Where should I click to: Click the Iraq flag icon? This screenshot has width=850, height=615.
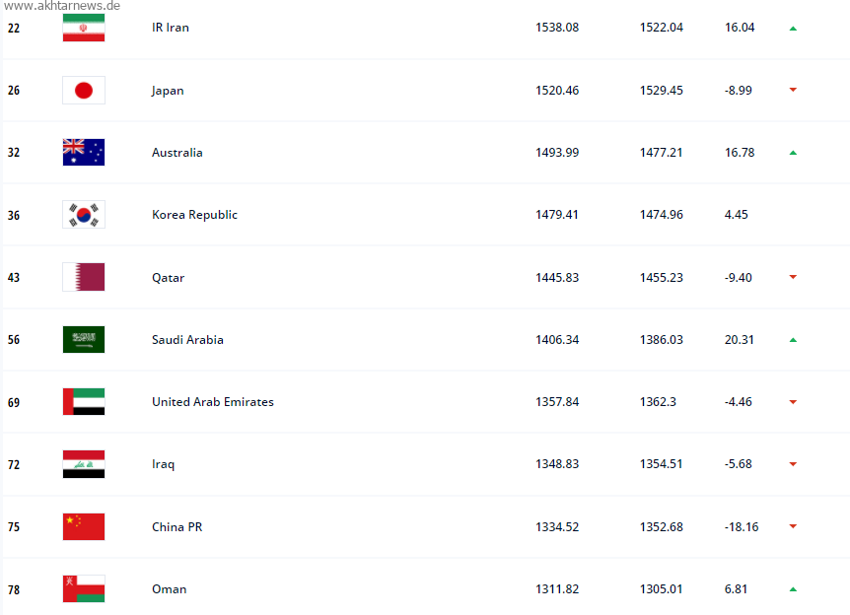(x=84, y=464)
